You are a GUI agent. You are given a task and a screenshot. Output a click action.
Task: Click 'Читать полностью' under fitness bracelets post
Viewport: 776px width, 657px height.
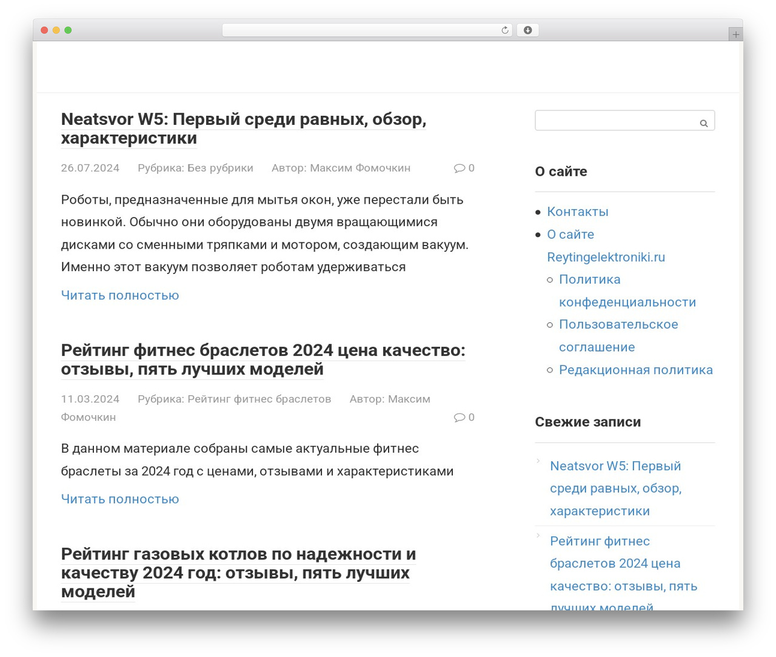point(120,499)
